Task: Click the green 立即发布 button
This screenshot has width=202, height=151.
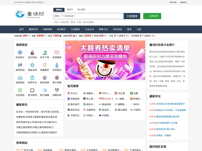Action: pyautogui.click(x=152, y=16)
